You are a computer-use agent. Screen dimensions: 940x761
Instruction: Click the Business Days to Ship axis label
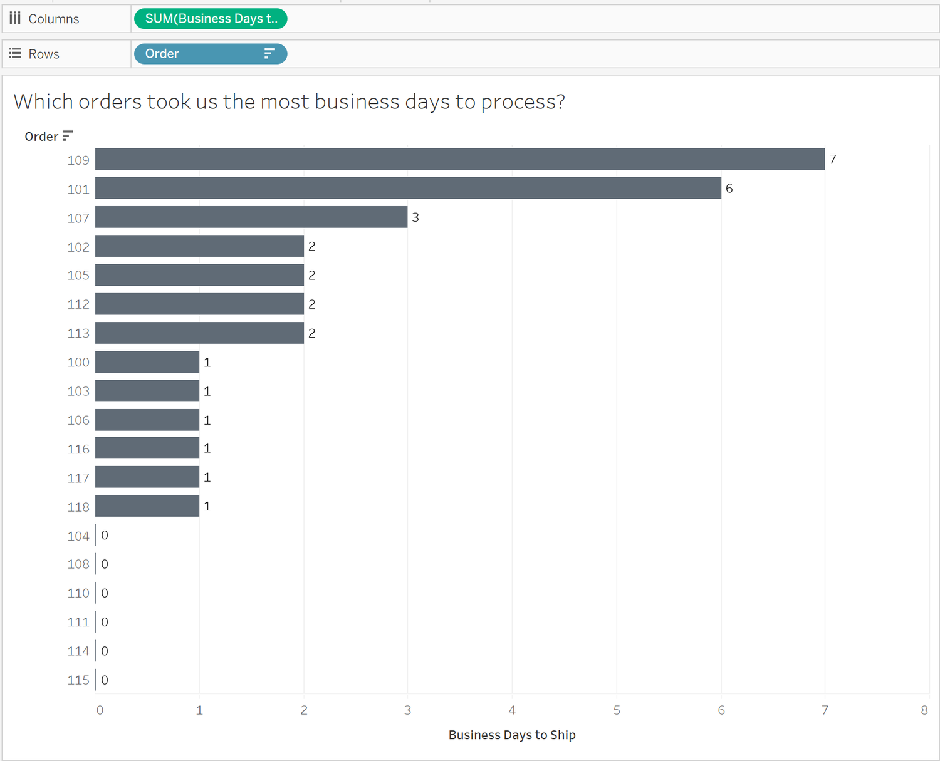(511, 735)
